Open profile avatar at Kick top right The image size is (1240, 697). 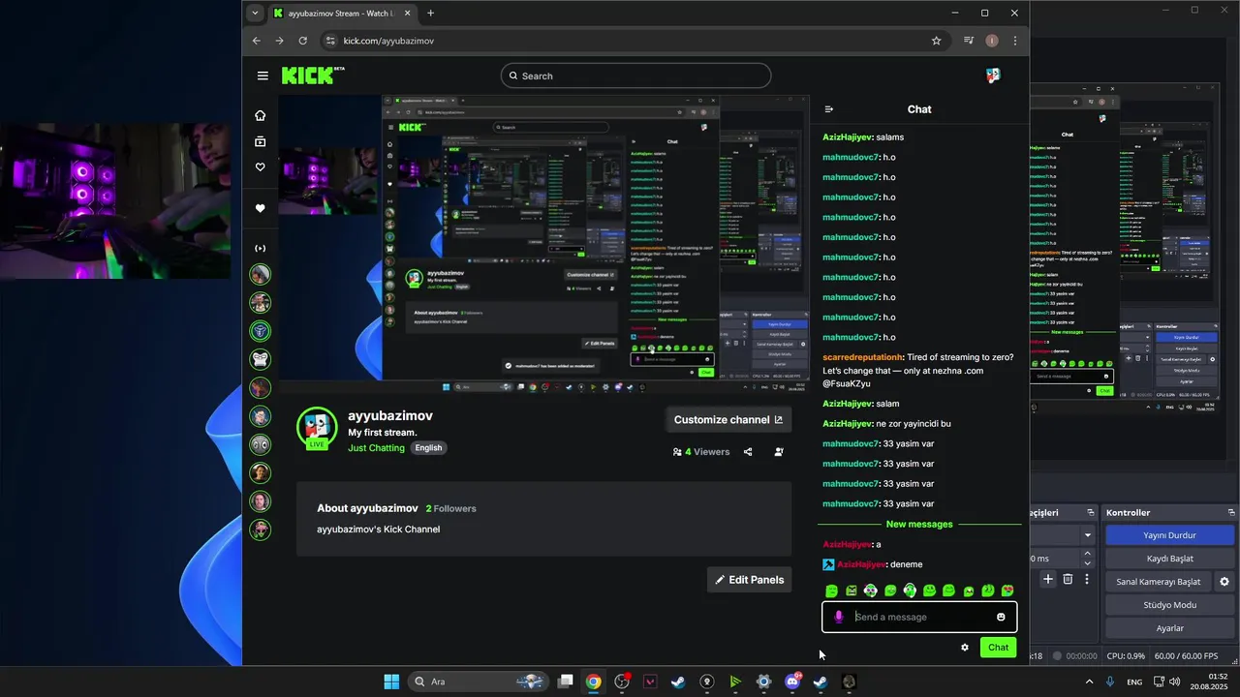[x=993, y=76]
